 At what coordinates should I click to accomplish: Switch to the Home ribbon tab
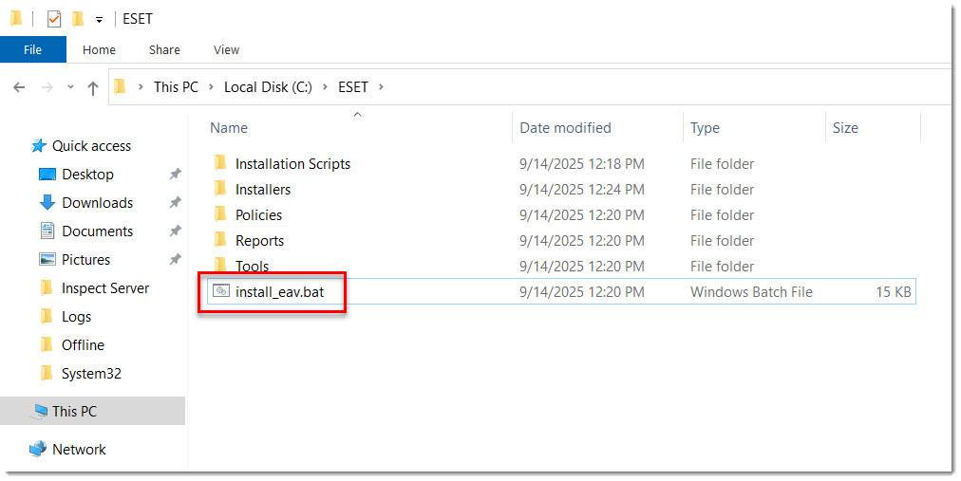pos(99,49)
